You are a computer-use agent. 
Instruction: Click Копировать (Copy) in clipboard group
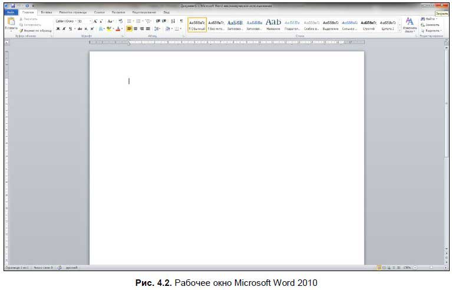(x=30, y=25)
